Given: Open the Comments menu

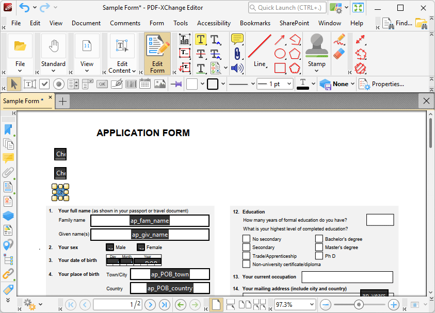Looking at the screenshot, I should point(125,23).
